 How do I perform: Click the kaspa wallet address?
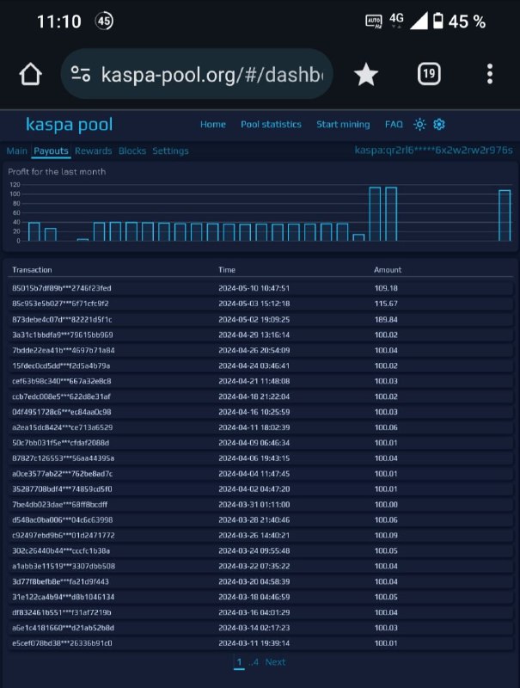tap(434, 150)
